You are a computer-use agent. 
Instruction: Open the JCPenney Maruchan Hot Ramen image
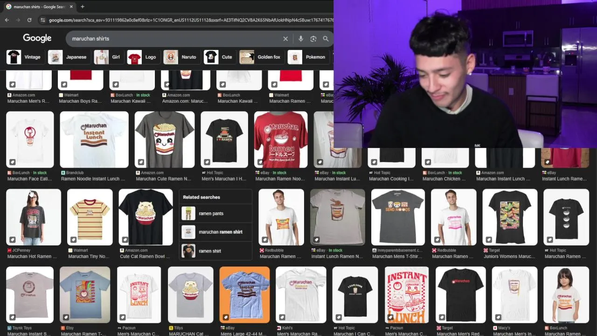click(x=34, y=217)
